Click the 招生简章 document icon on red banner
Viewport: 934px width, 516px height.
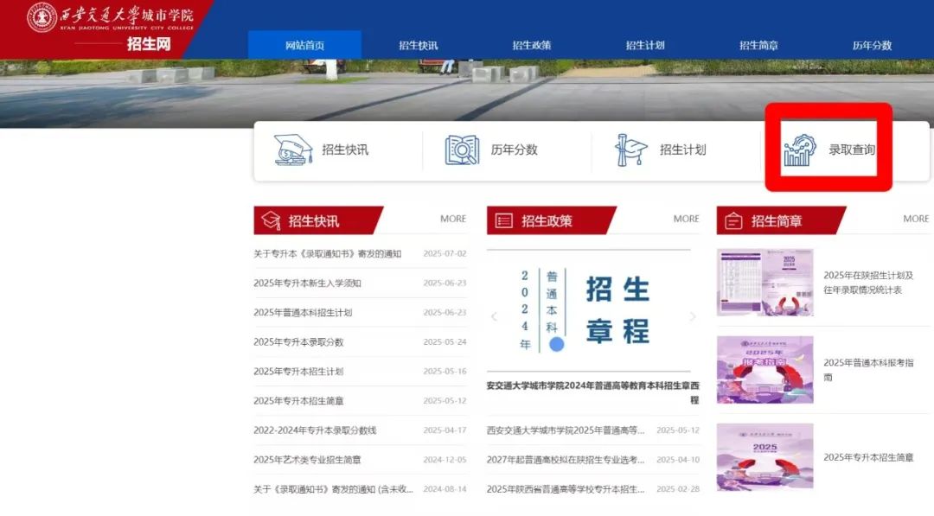click(x=734, y=220)
